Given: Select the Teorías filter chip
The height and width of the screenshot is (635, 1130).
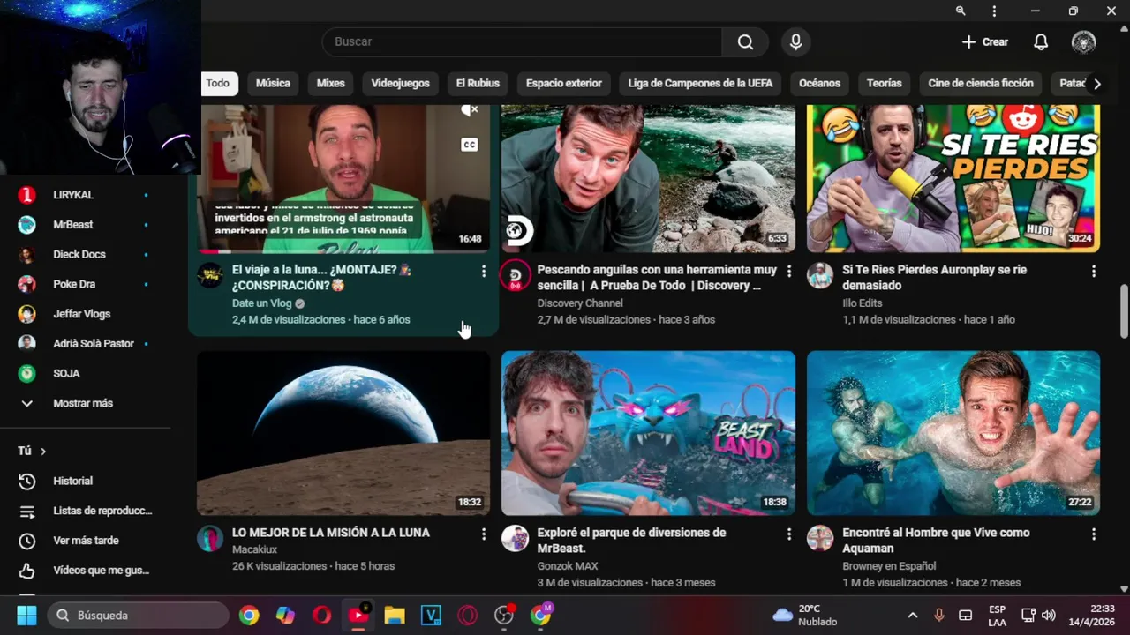Looking at the screenshot, I should pyautogui.click(x=884, y=83).
